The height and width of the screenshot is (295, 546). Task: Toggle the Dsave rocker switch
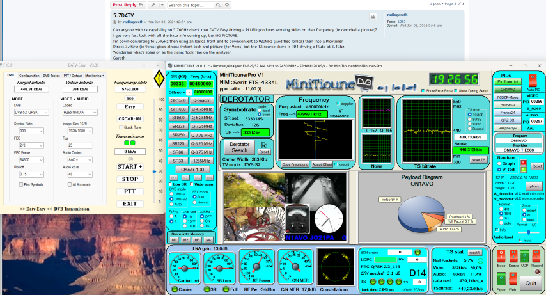click(513, 256)
